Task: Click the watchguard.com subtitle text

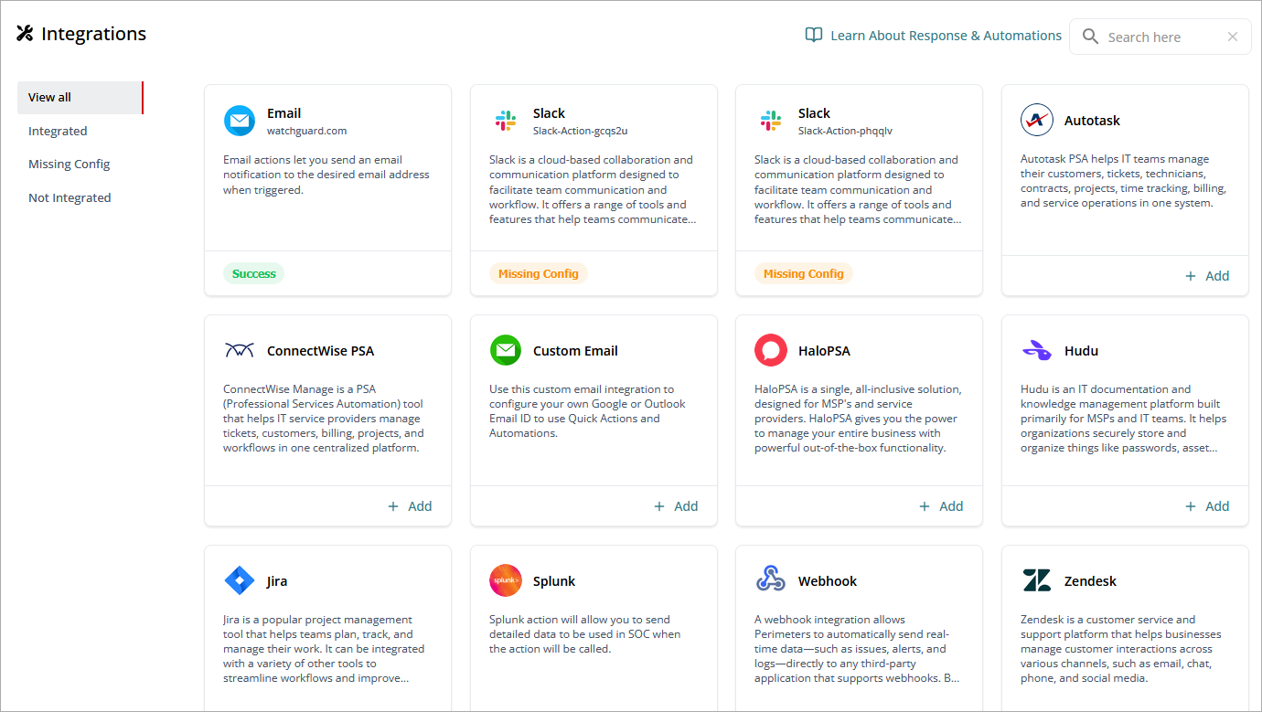Action: (x=306, y=131)
